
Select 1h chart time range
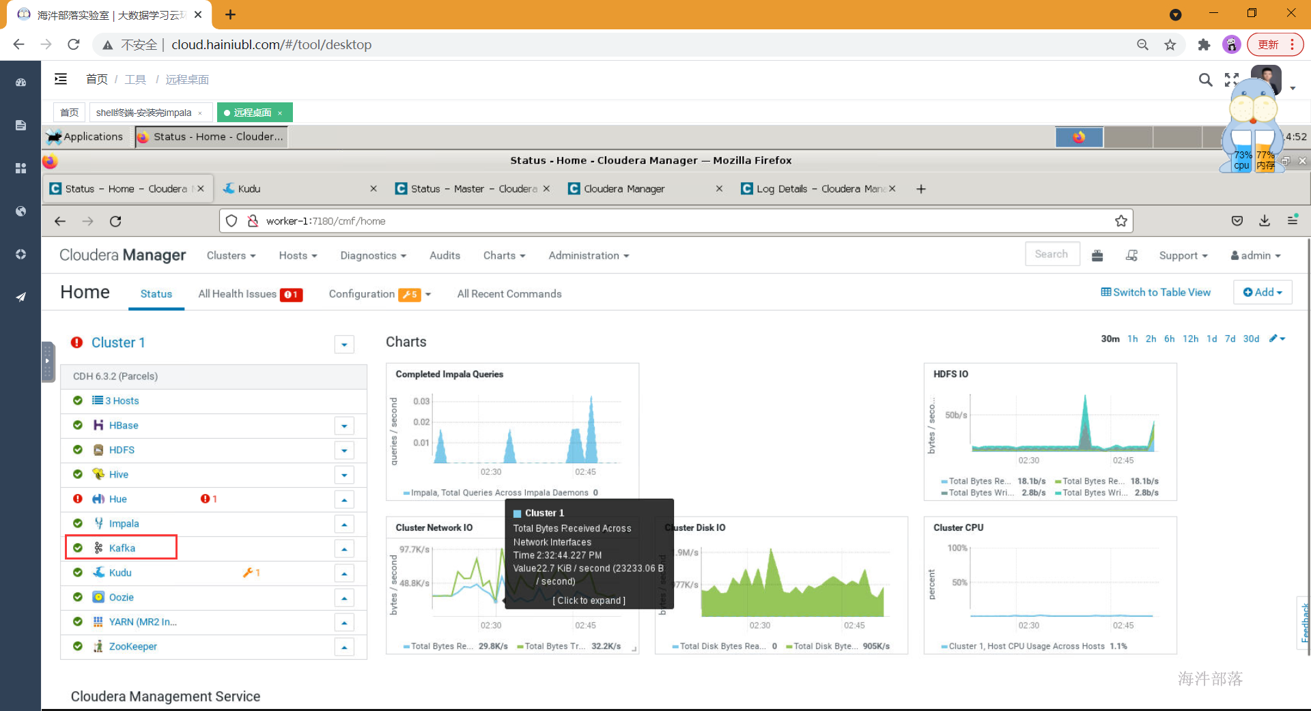[1132, 338]
